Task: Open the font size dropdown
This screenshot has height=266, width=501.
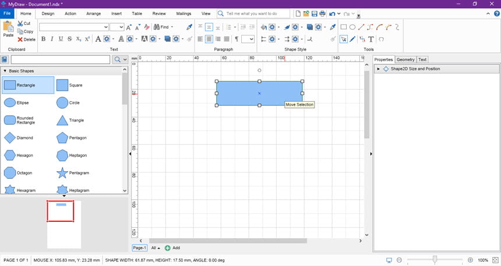Action: 121,27
